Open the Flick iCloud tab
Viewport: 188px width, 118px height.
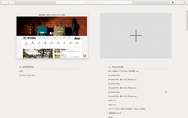tap(21, 71)
